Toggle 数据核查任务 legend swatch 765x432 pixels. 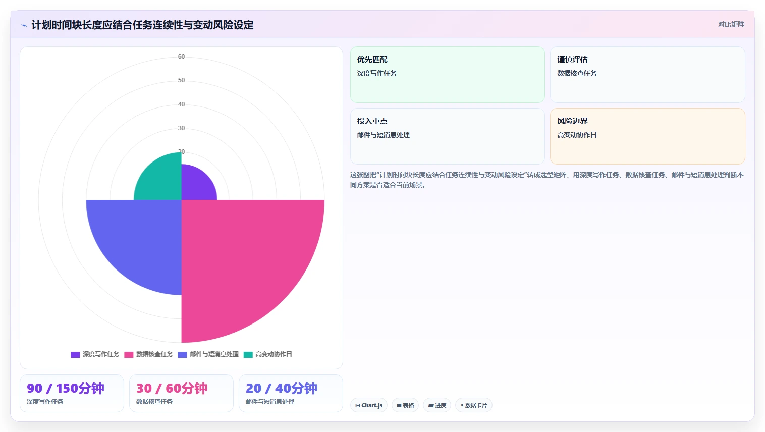click(129, 354)
